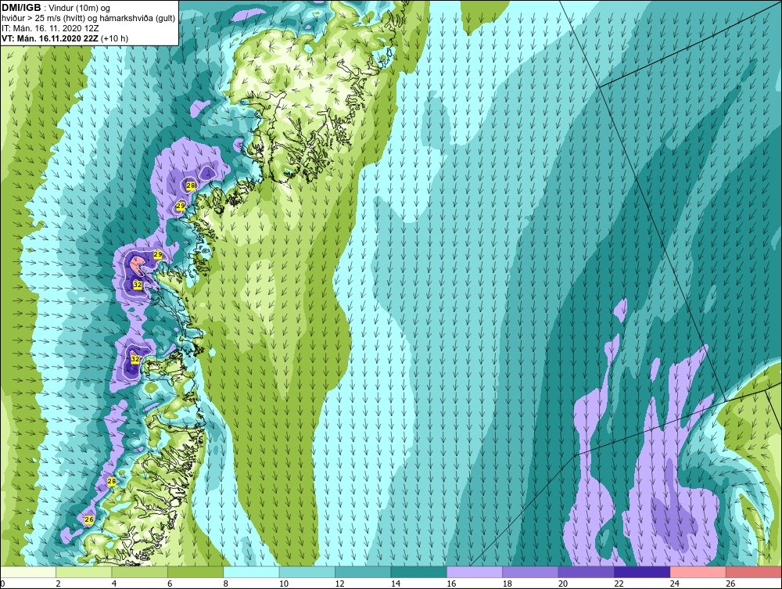The width and height of the screenshot is (782, 589).
Task: Click the '(+10 h)' forecast offset text
Action: coord(114,38)
